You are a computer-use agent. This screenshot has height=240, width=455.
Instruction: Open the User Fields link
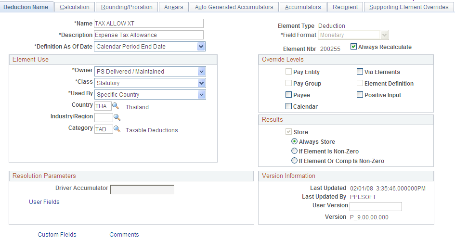click(44, 202)
